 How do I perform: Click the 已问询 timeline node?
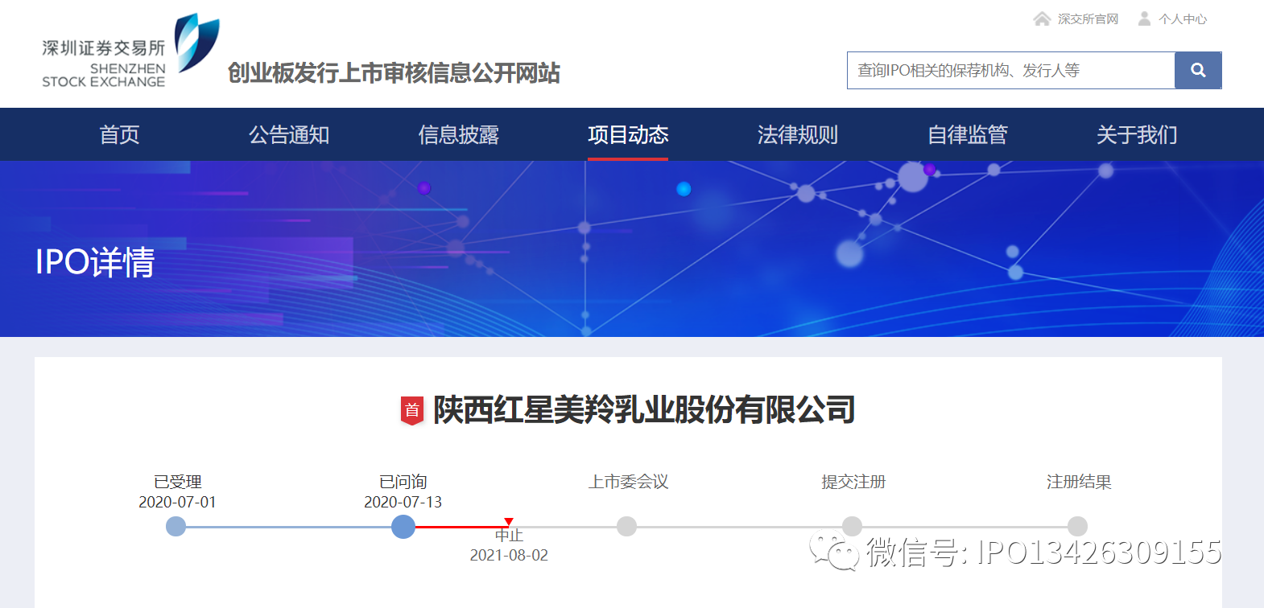point(403,527)
